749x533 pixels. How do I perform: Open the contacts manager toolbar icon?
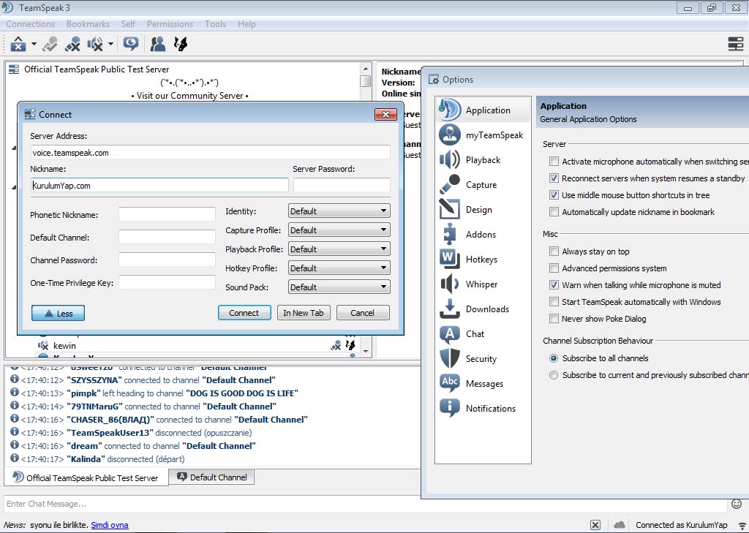[x=158, y=44]
